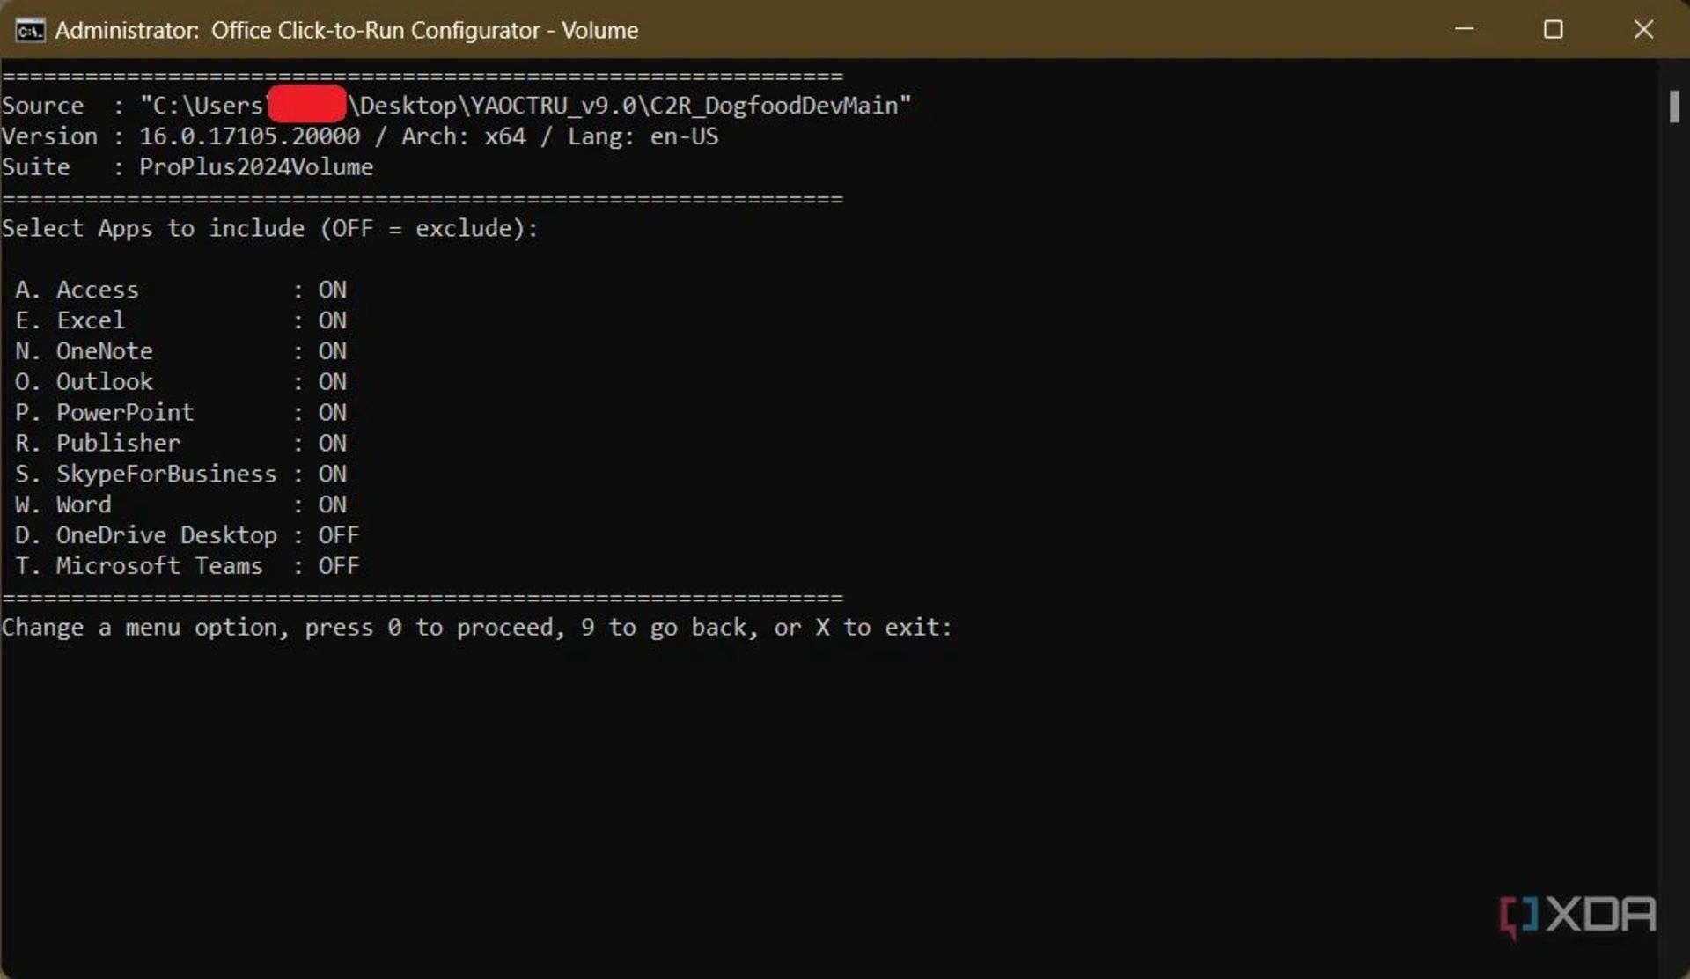The height and width of the screenshot is (979, 1690).
Task: Click the XDA logo watermark
Action: coord(1577,916)
